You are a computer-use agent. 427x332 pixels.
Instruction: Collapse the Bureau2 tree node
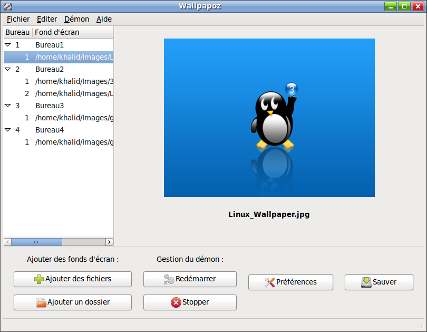(x=8, y=69)
